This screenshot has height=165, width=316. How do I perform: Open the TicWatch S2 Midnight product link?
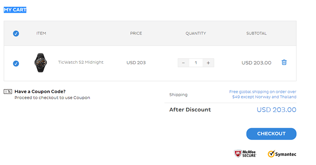tap(81, 62)
